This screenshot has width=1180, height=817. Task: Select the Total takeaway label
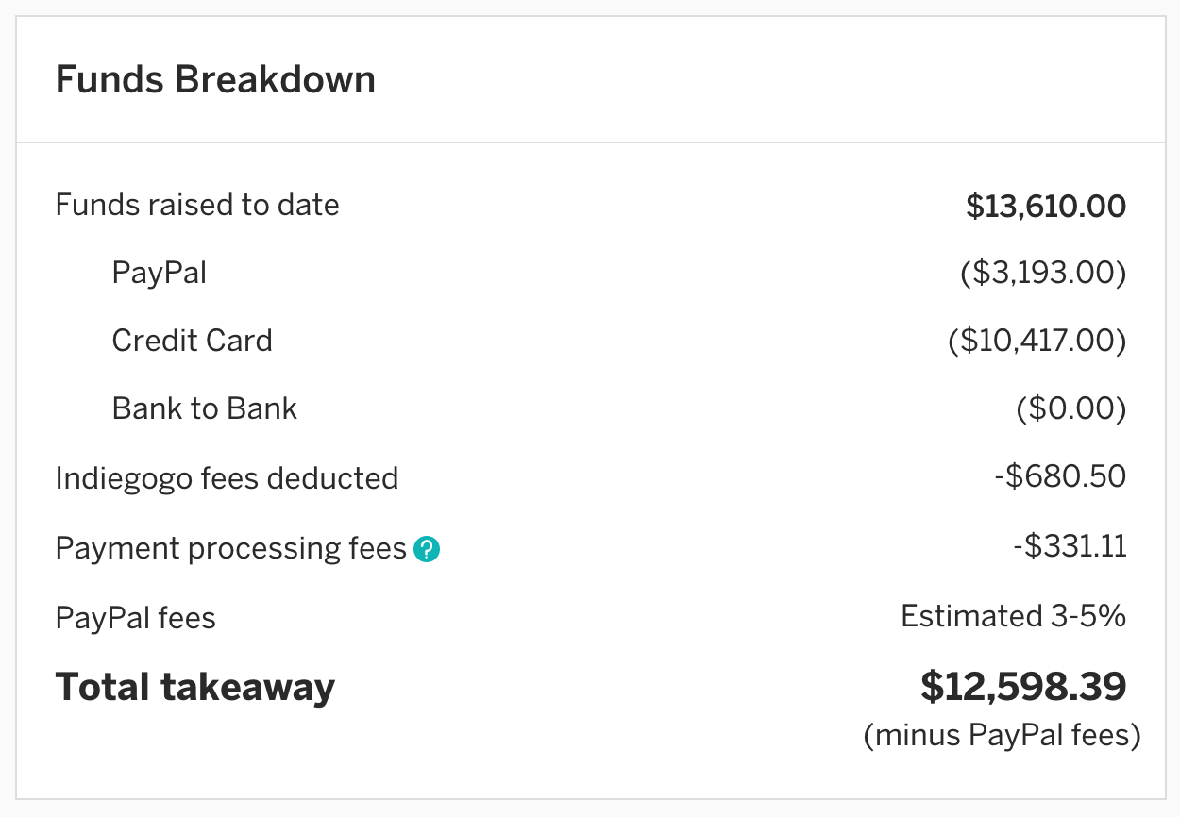click(x=194, y=687)
